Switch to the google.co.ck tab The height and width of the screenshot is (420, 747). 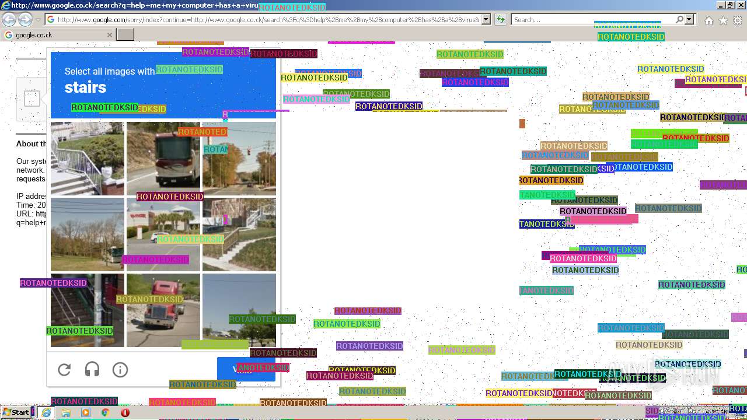(x=58, y=35)
